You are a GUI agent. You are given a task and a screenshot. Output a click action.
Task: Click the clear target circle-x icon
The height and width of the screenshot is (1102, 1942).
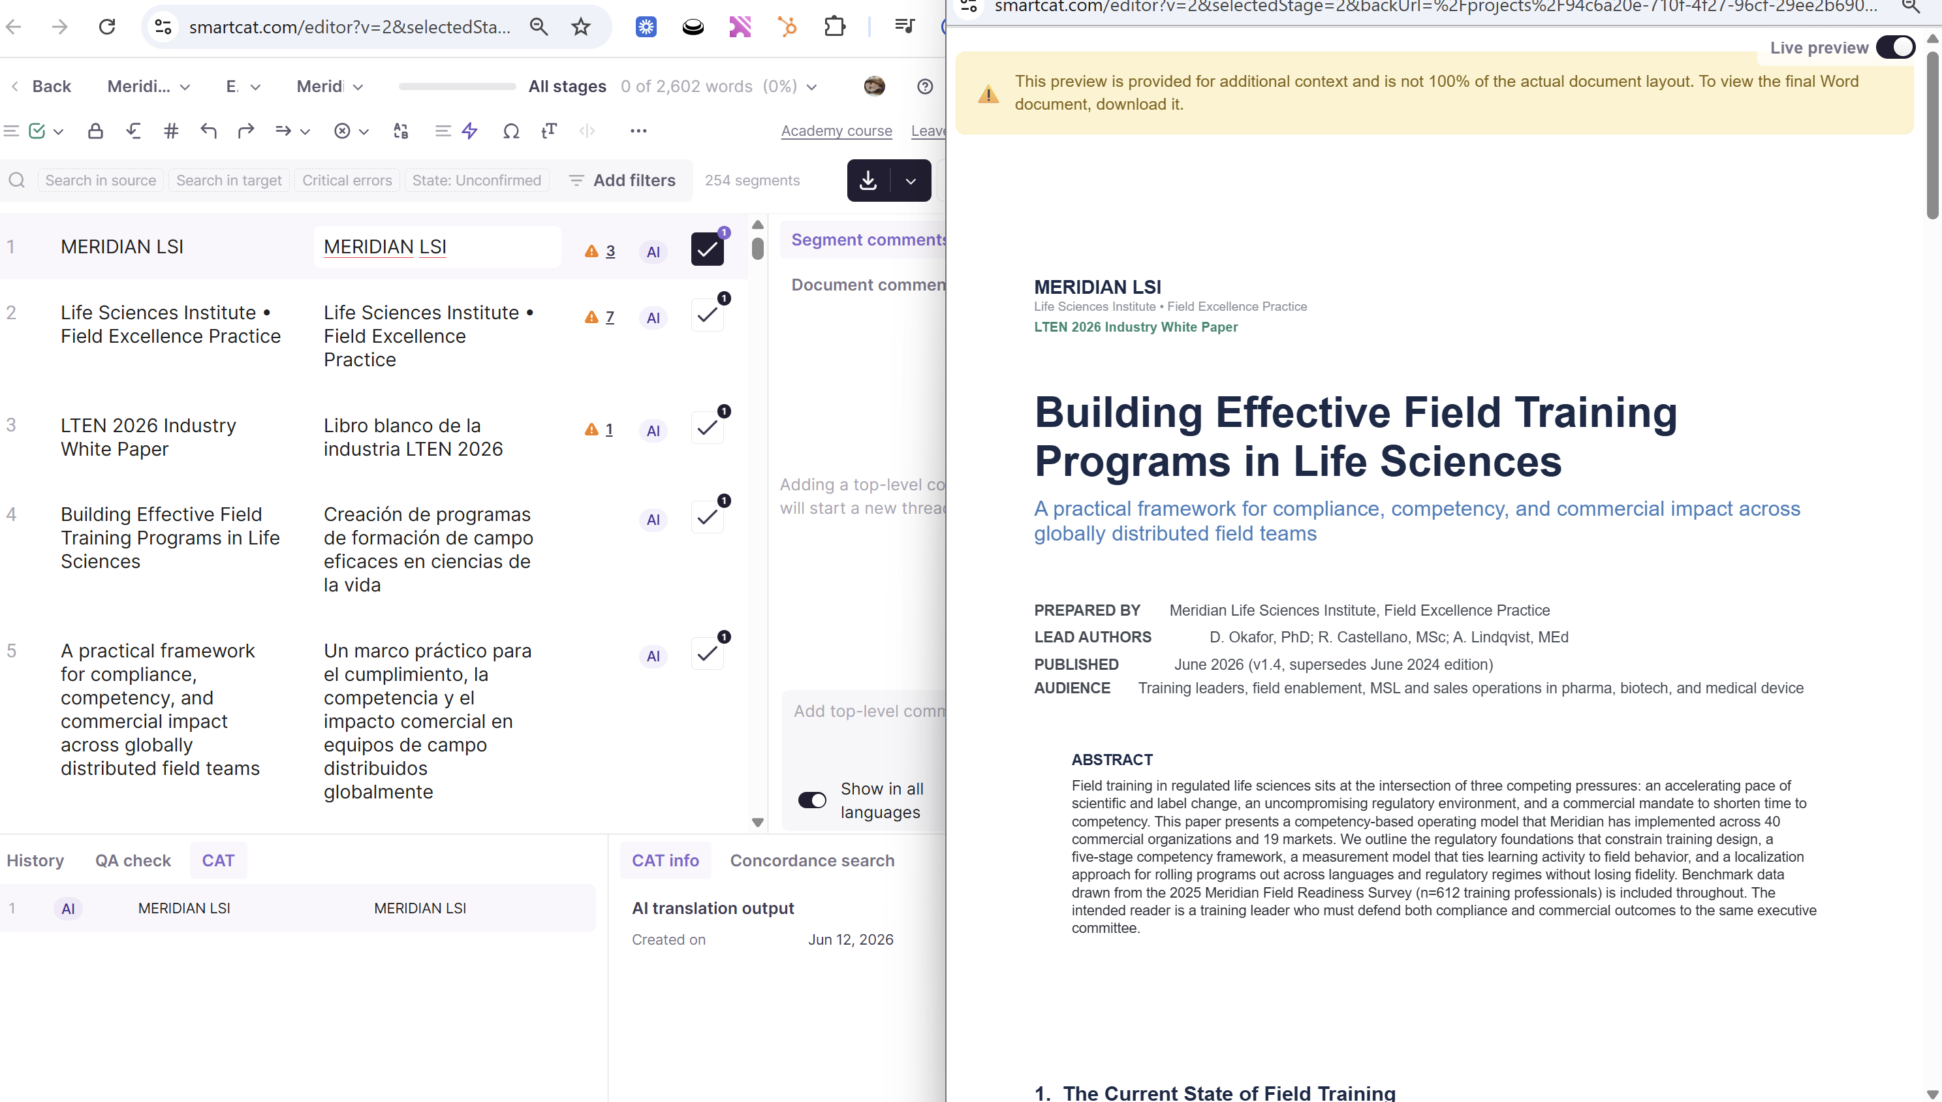point(342,131)
